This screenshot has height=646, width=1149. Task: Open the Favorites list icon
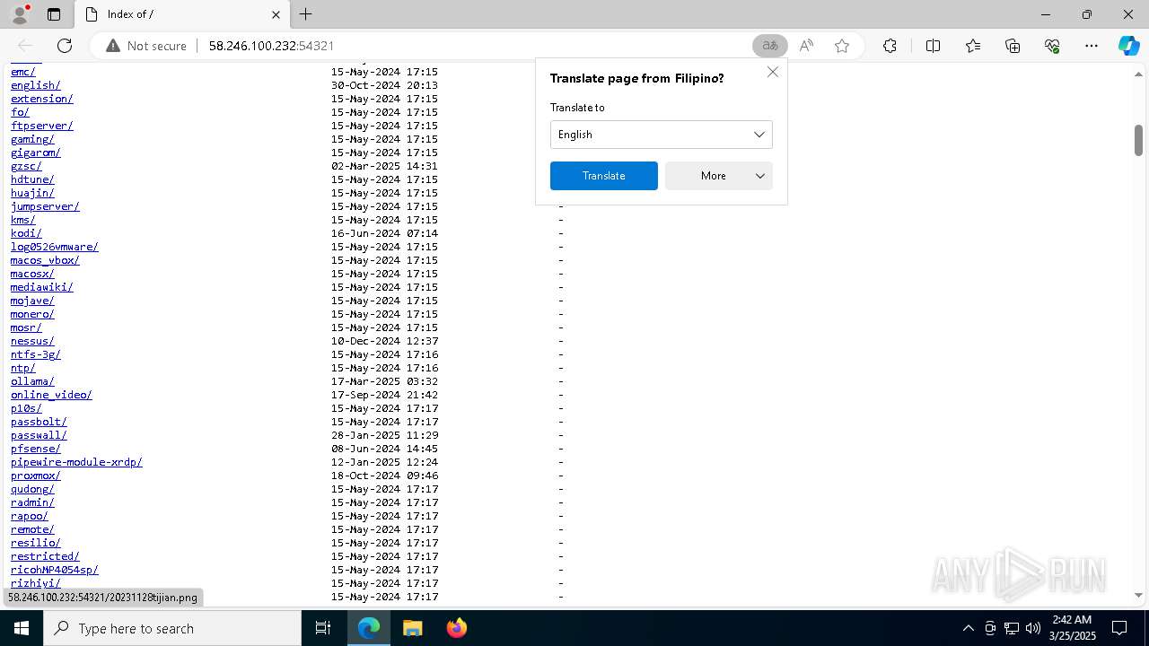[x=973, y=46]
